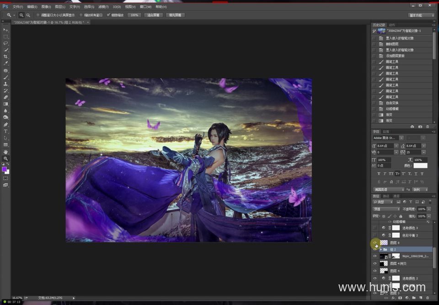Hide the 图层 8 layer

[x=375, y=242]
